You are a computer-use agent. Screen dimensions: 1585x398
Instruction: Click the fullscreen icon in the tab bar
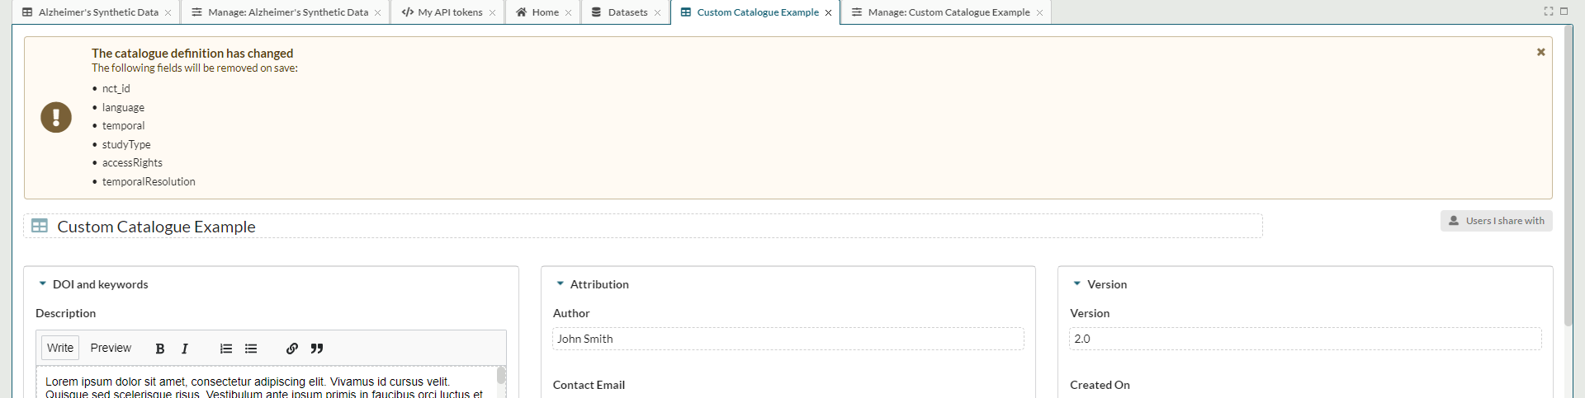point(1549,12)
